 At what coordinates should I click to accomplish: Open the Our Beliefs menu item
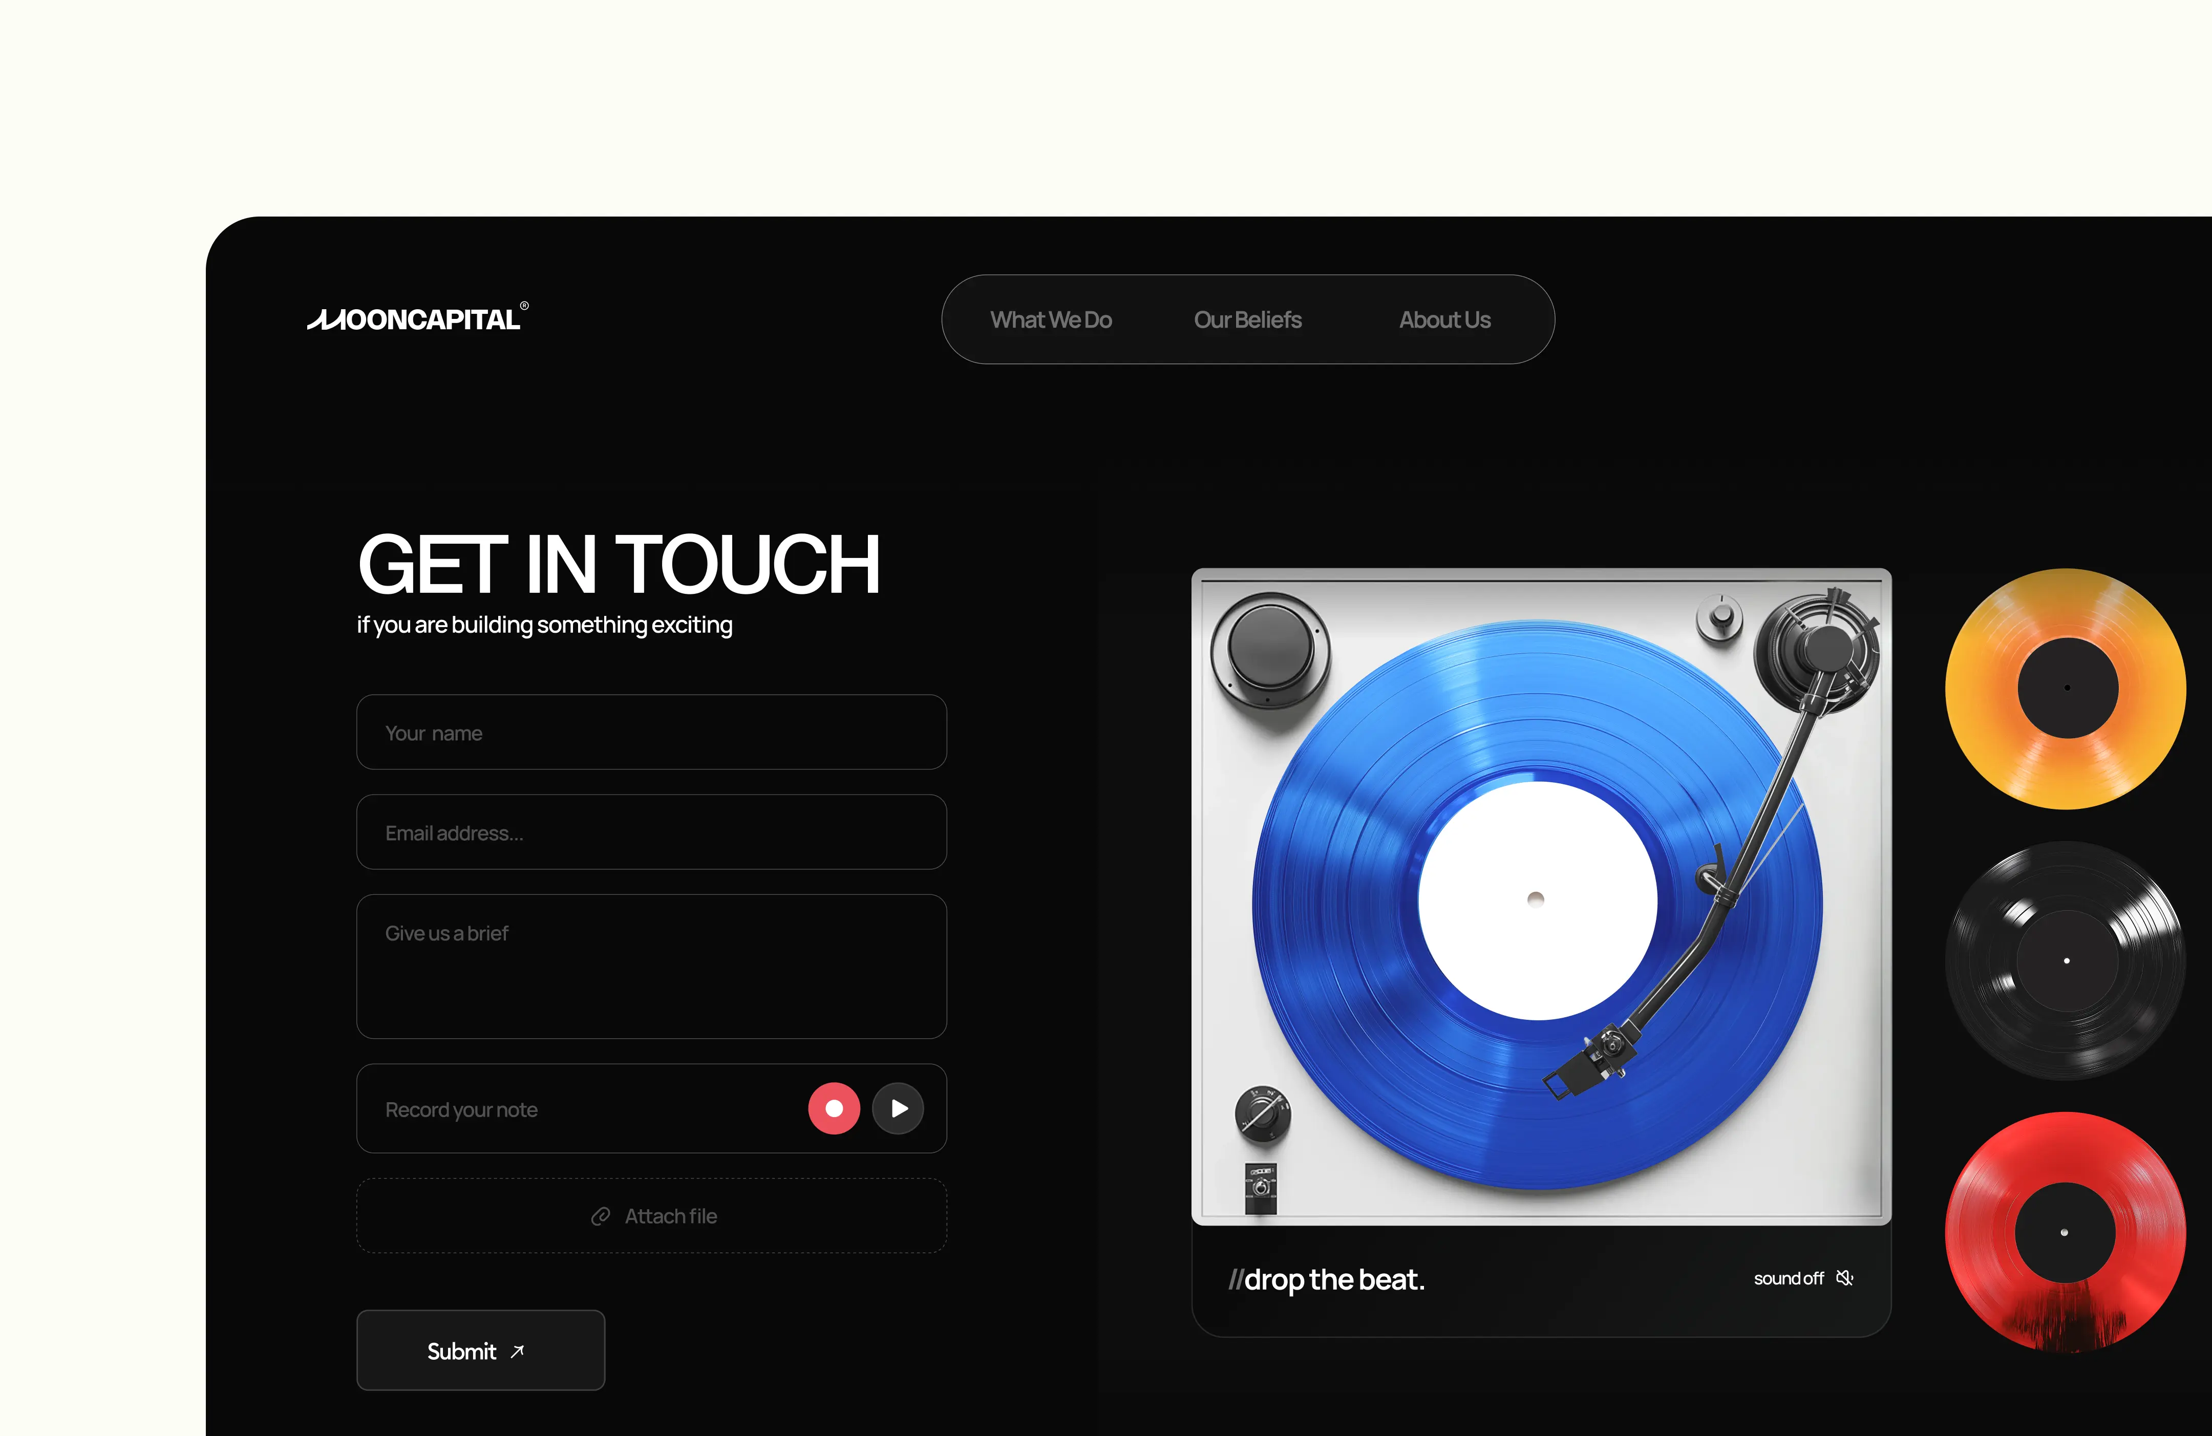click(x=1247, y=320)
